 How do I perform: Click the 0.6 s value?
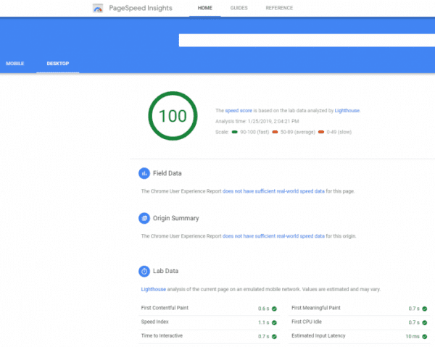click(264, 309)
